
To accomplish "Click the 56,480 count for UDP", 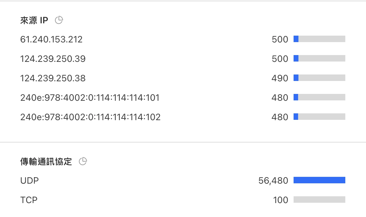I will [x=273, y=180].
